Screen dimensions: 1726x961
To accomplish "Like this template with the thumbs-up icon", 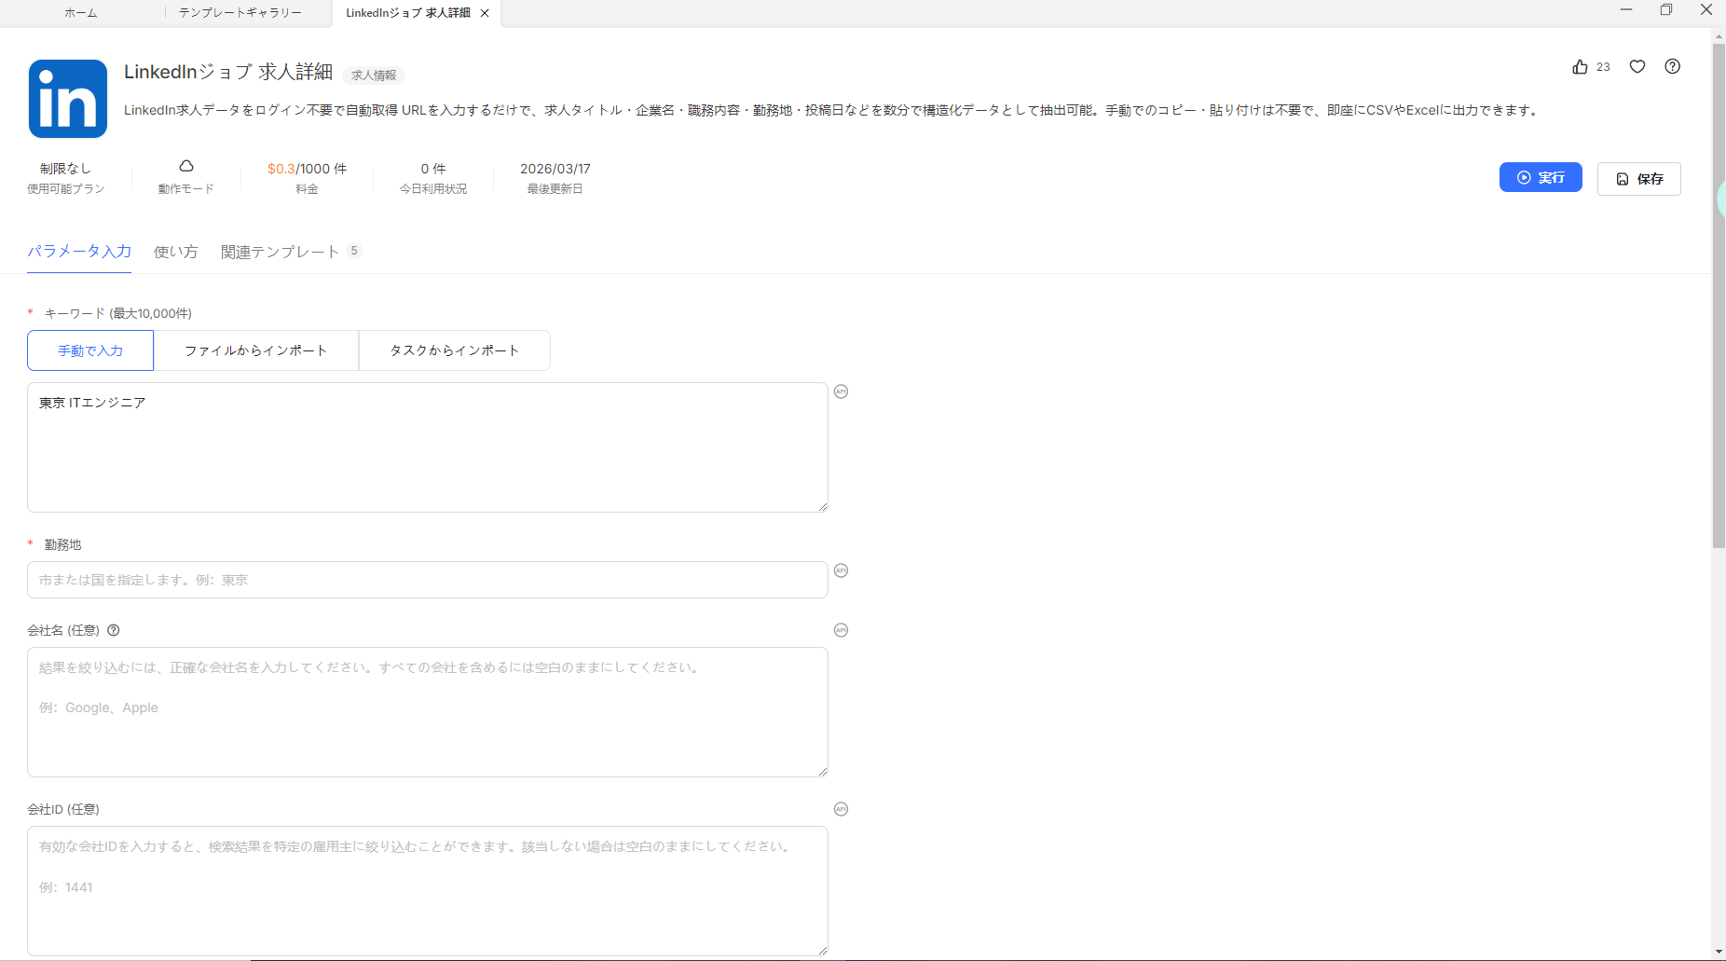I will [1581, 66].
